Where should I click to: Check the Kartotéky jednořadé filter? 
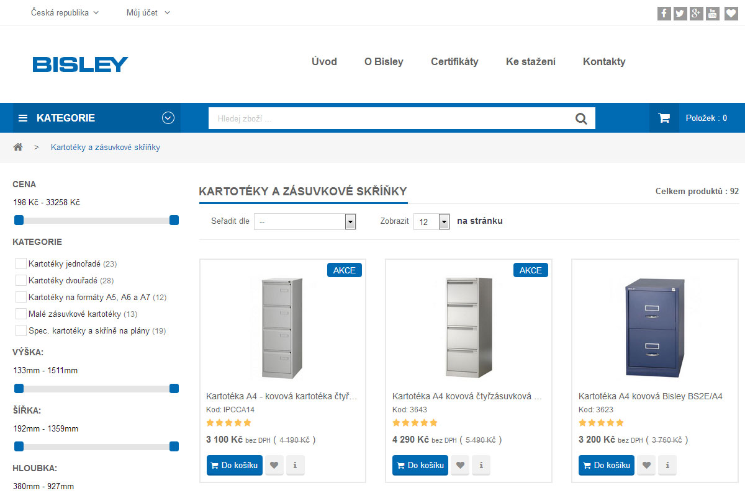click(x=21, y=263)
